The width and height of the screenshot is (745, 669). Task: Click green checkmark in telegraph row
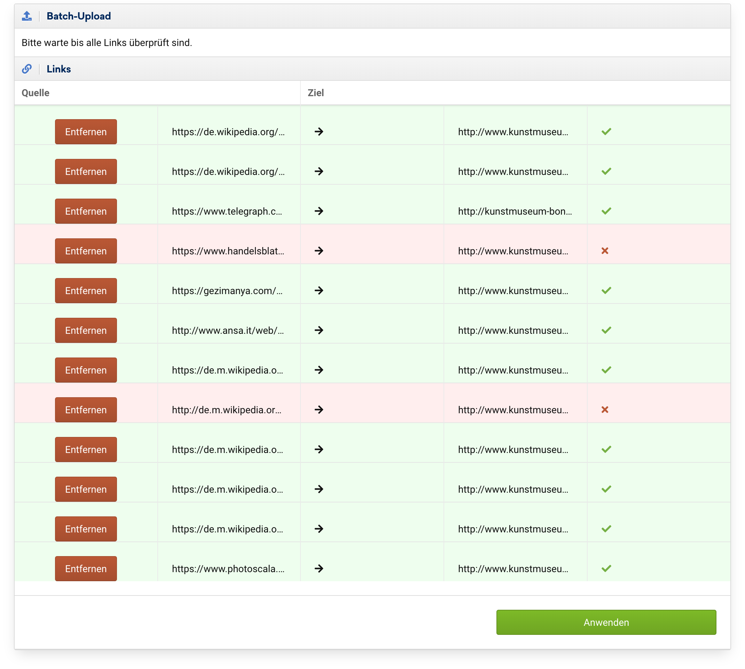[606, 212]
